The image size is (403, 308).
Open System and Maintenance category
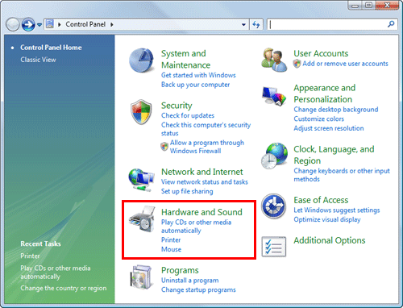pyautogui.click(x=186, y=59)
